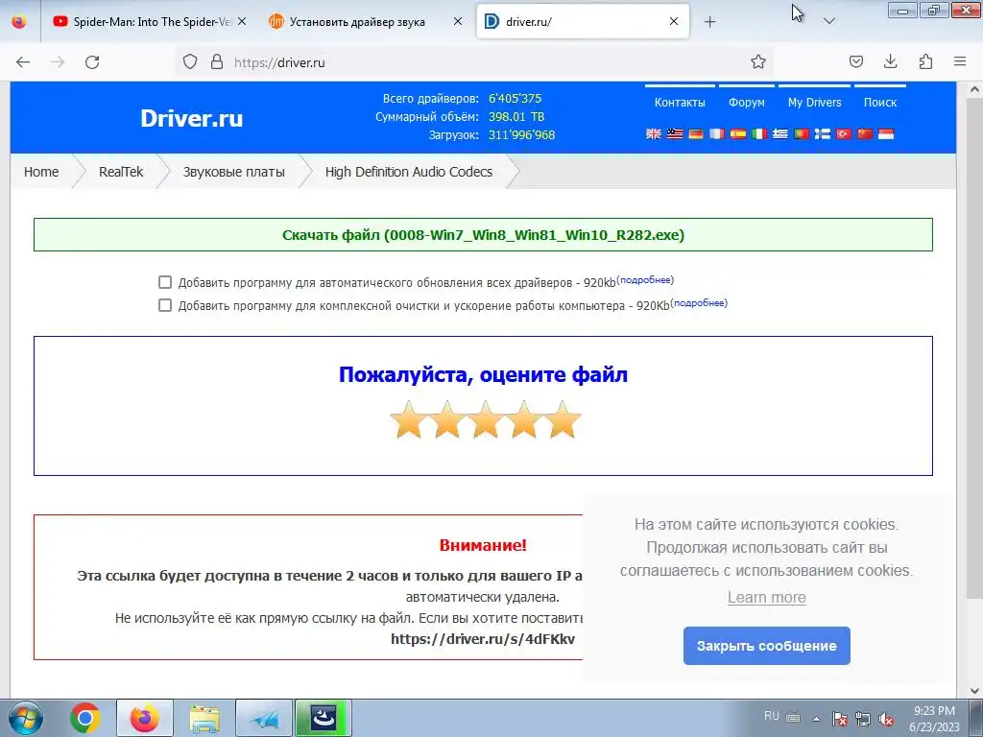Select the French flag language

(x=716, y=133)
